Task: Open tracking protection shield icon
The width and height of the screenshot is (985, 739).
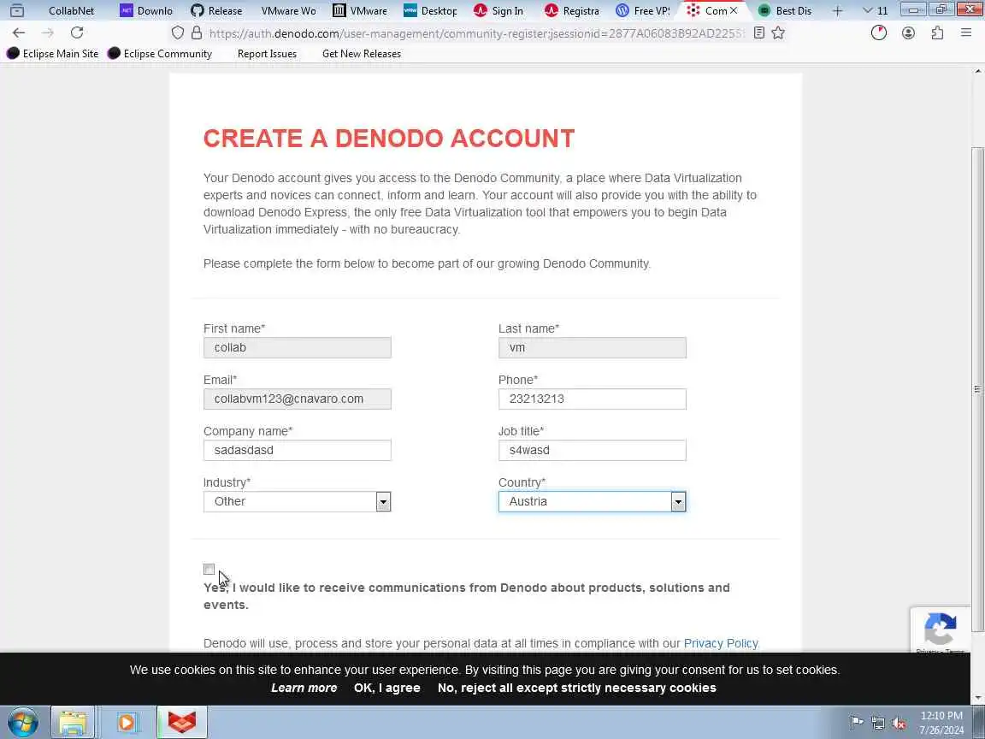Action: coord(178,33)
